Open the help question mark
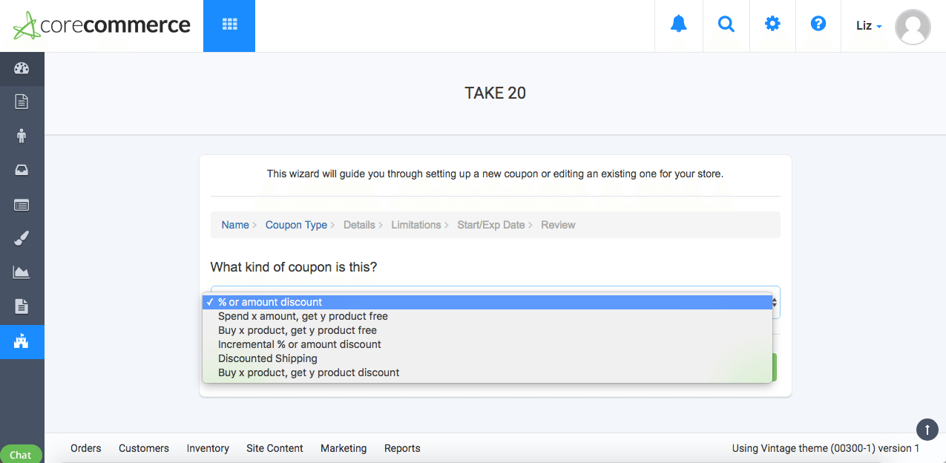 coord(818,24)
